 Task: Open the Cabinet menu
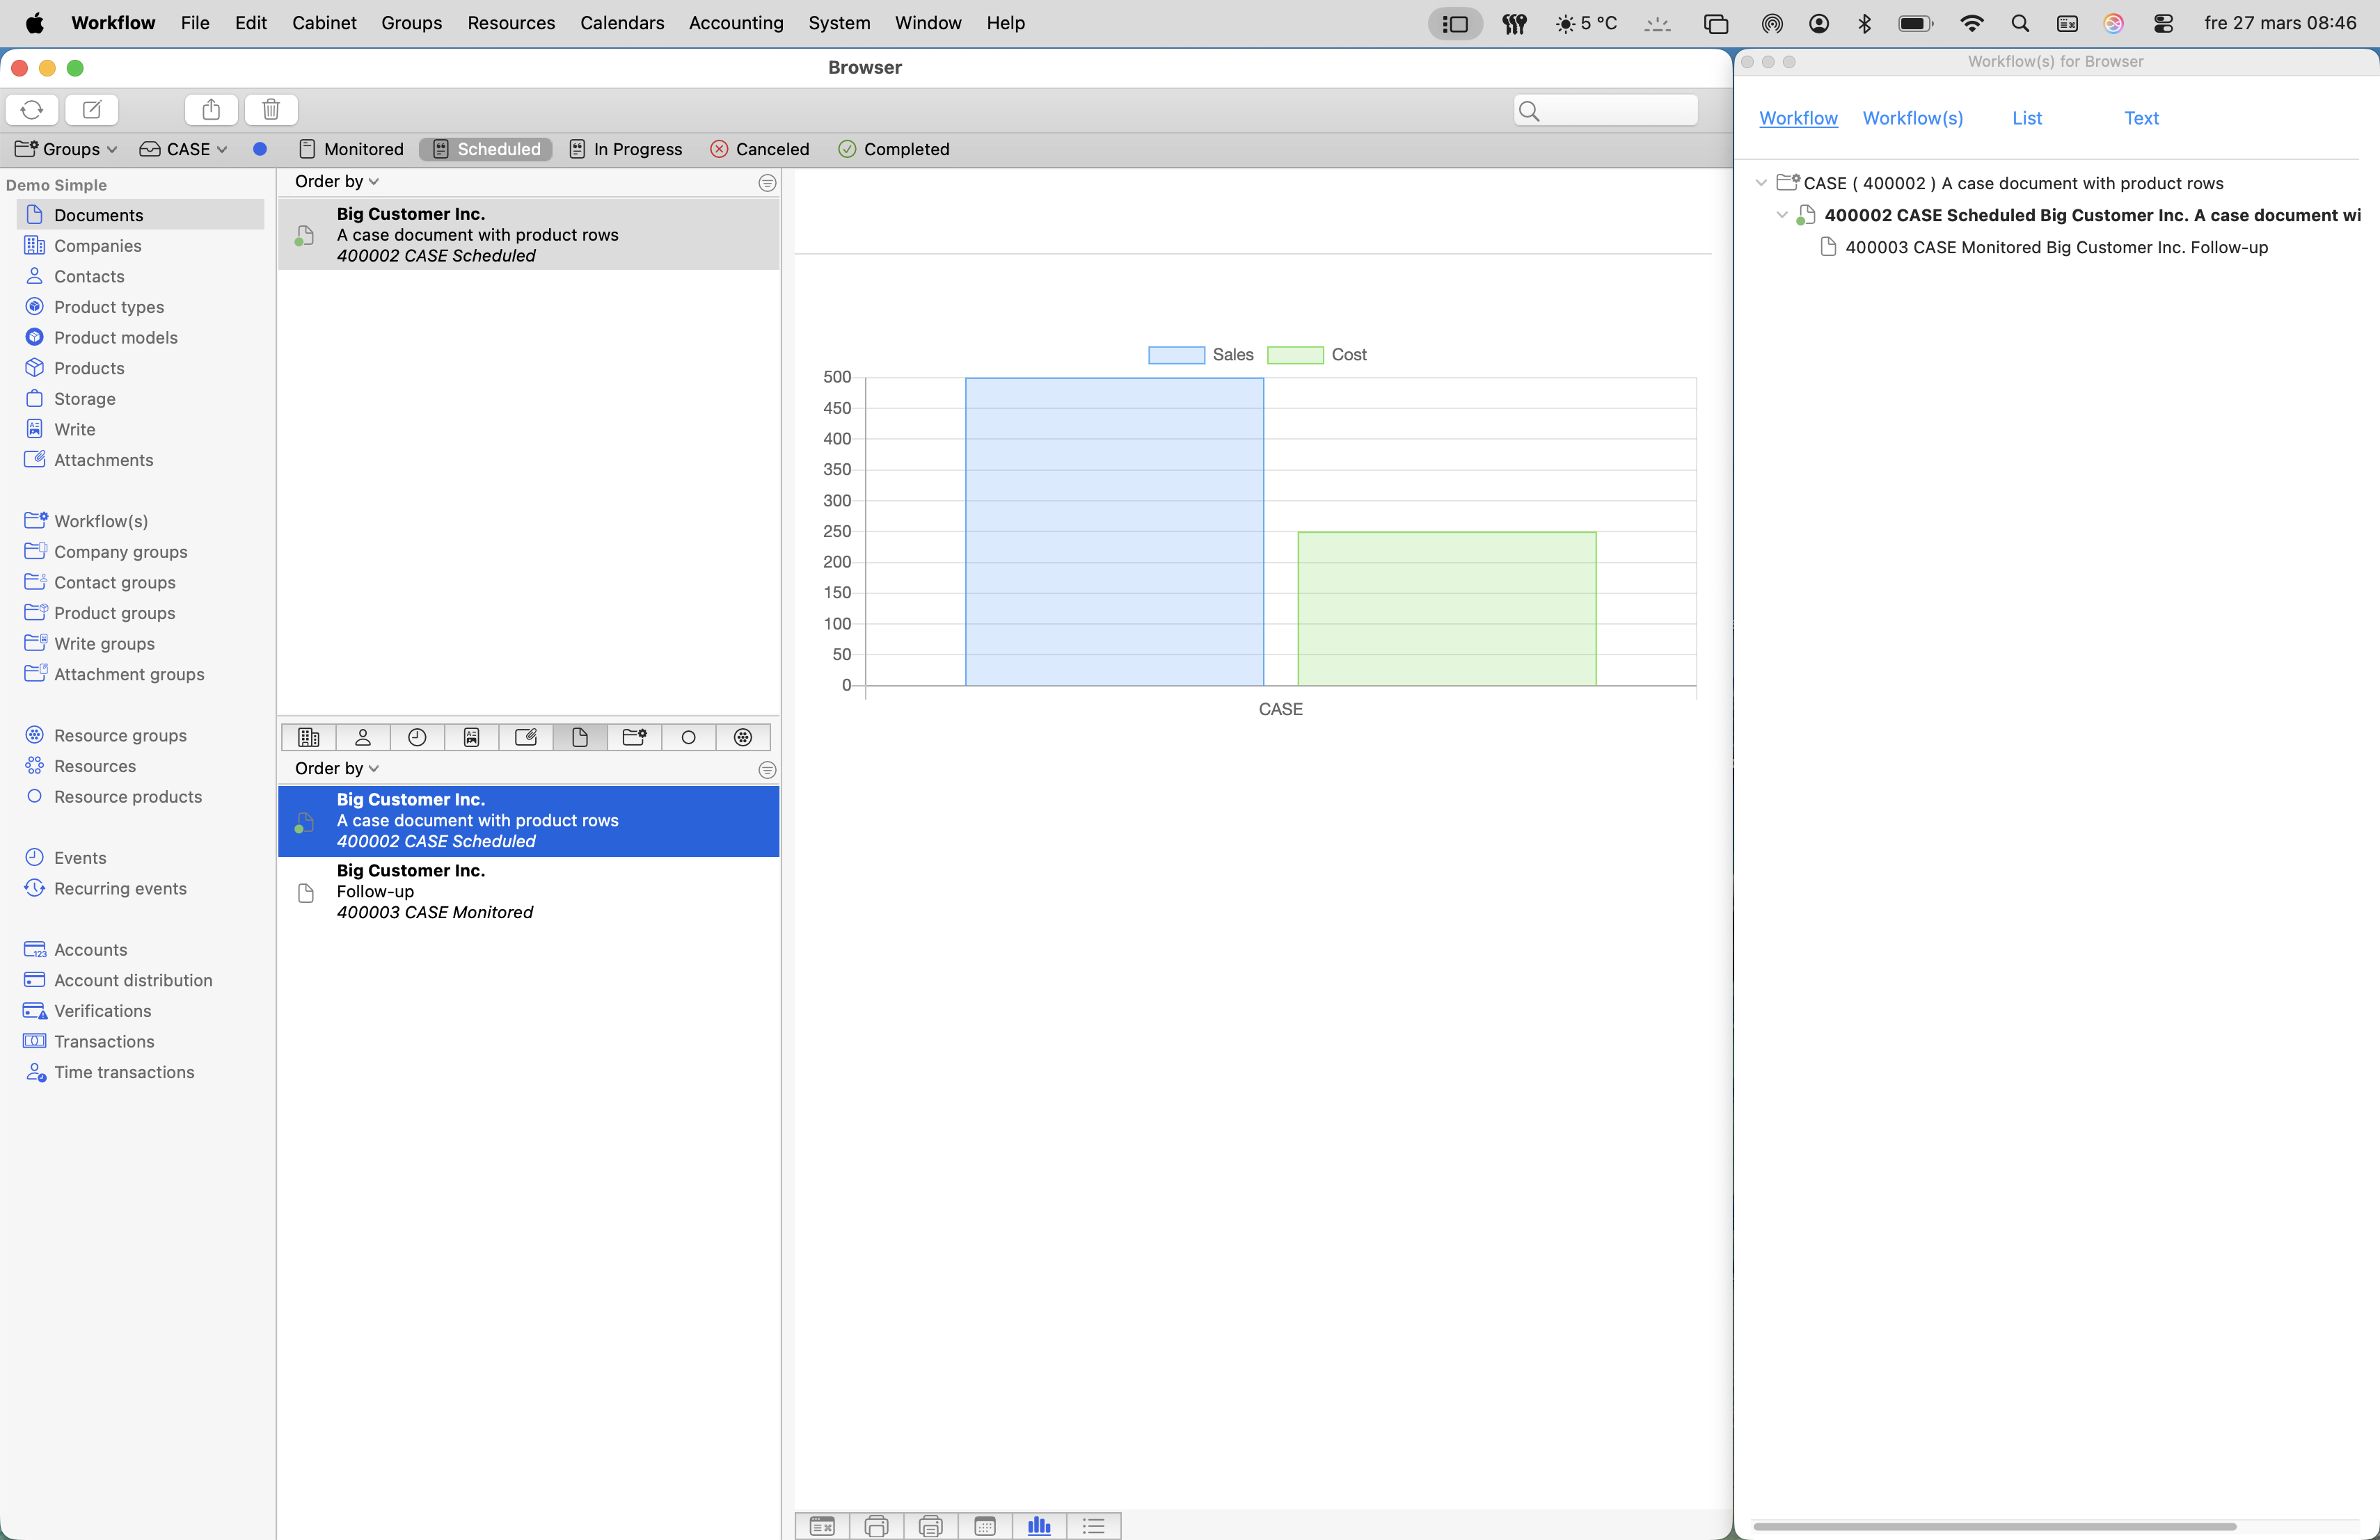click(324, 22)
